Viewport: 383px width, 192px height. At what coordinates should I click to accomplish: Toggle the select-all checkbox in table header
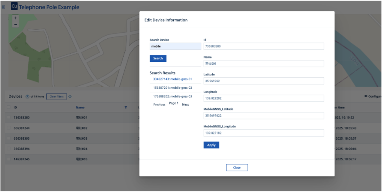click(x=9, y=107)
